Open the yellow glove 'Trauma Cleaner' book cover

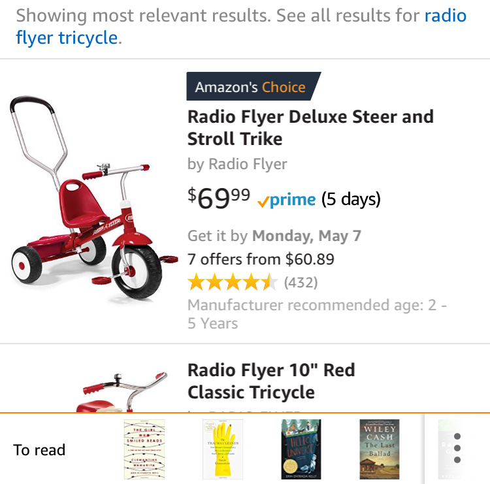point(222,449)
